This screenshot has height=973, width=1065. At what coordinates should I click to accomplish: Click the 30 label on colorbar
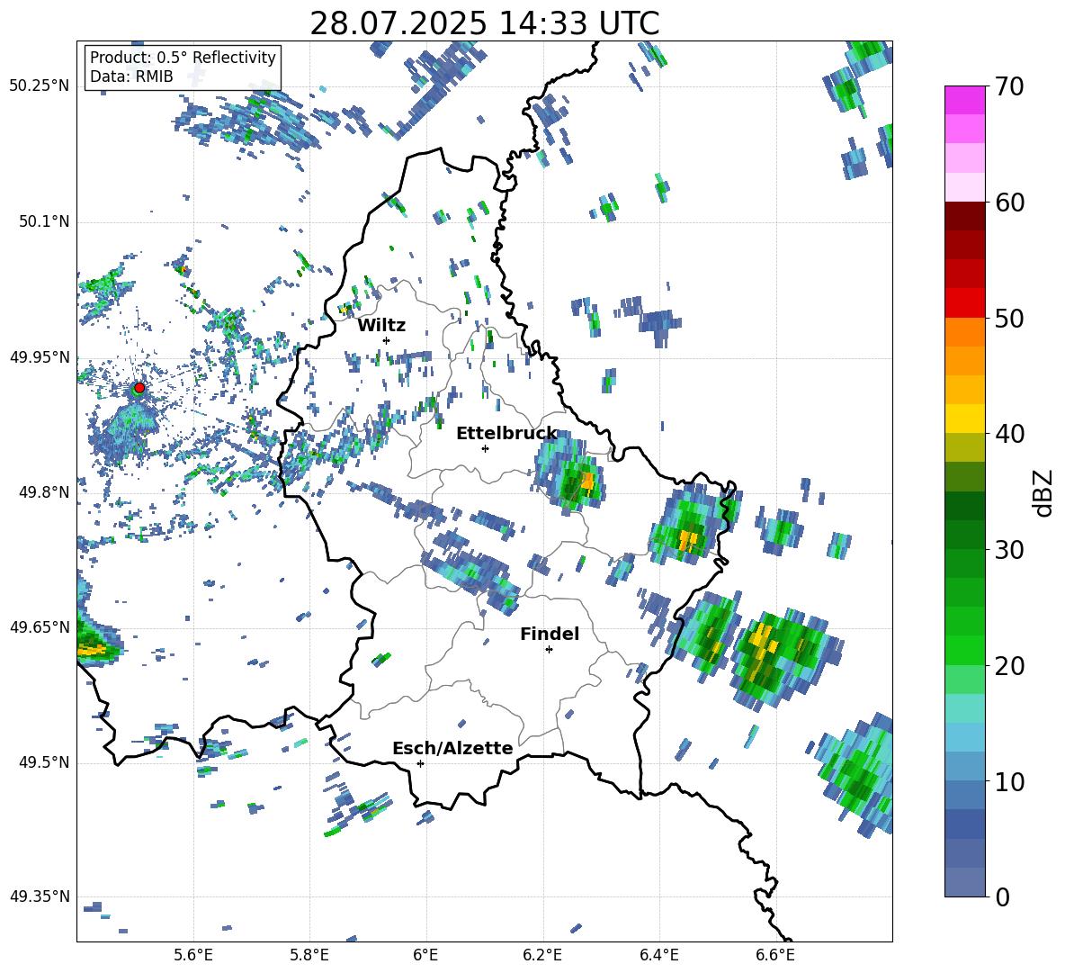[1008, 550]
